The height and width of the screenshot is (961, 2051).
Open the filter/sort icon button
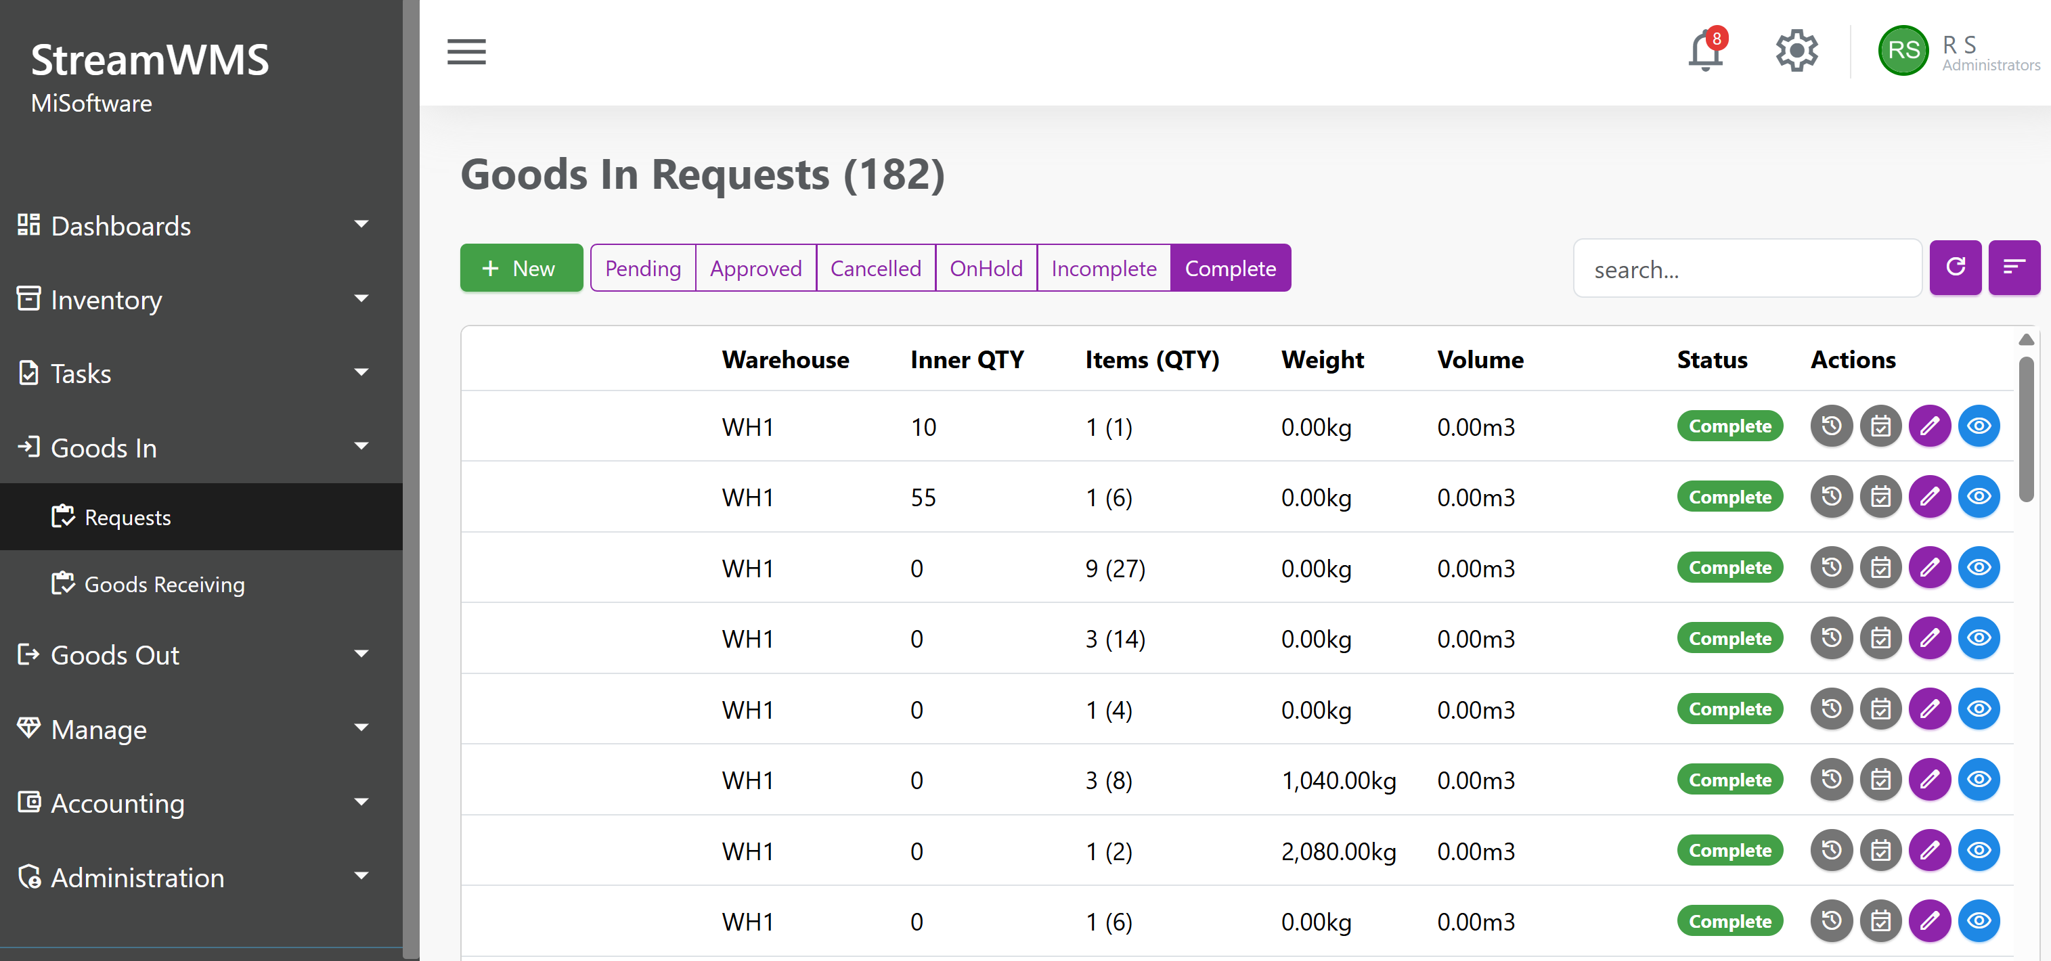[2014, 267]
